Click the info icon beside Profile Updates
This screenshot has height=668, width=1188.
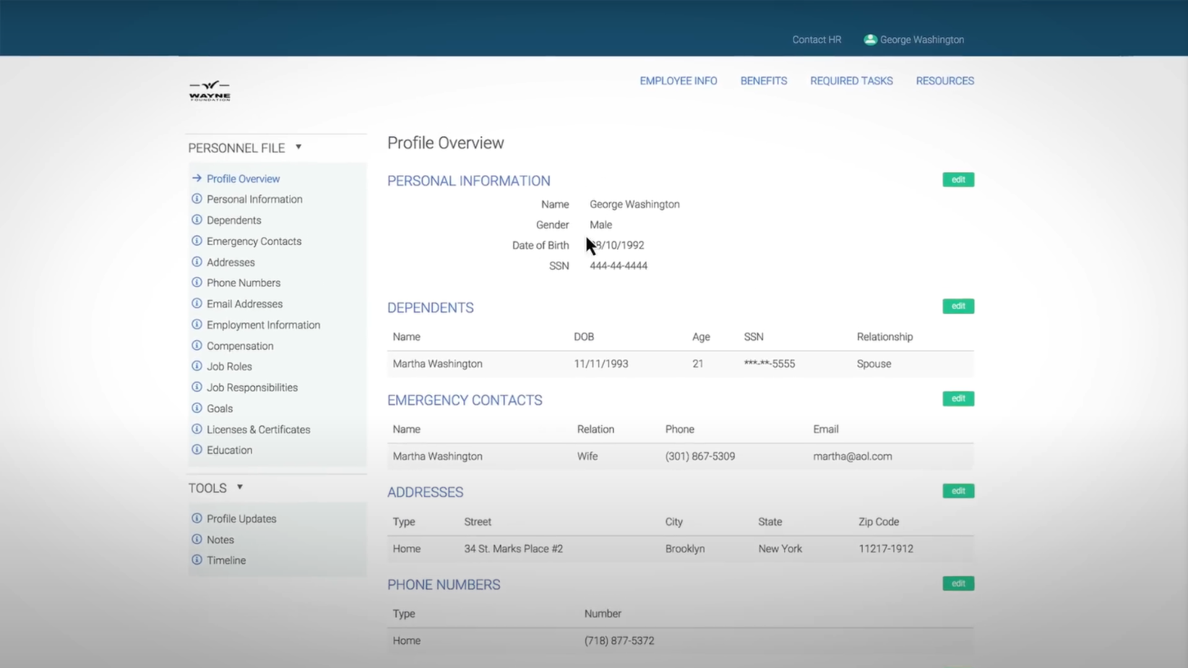197,518
